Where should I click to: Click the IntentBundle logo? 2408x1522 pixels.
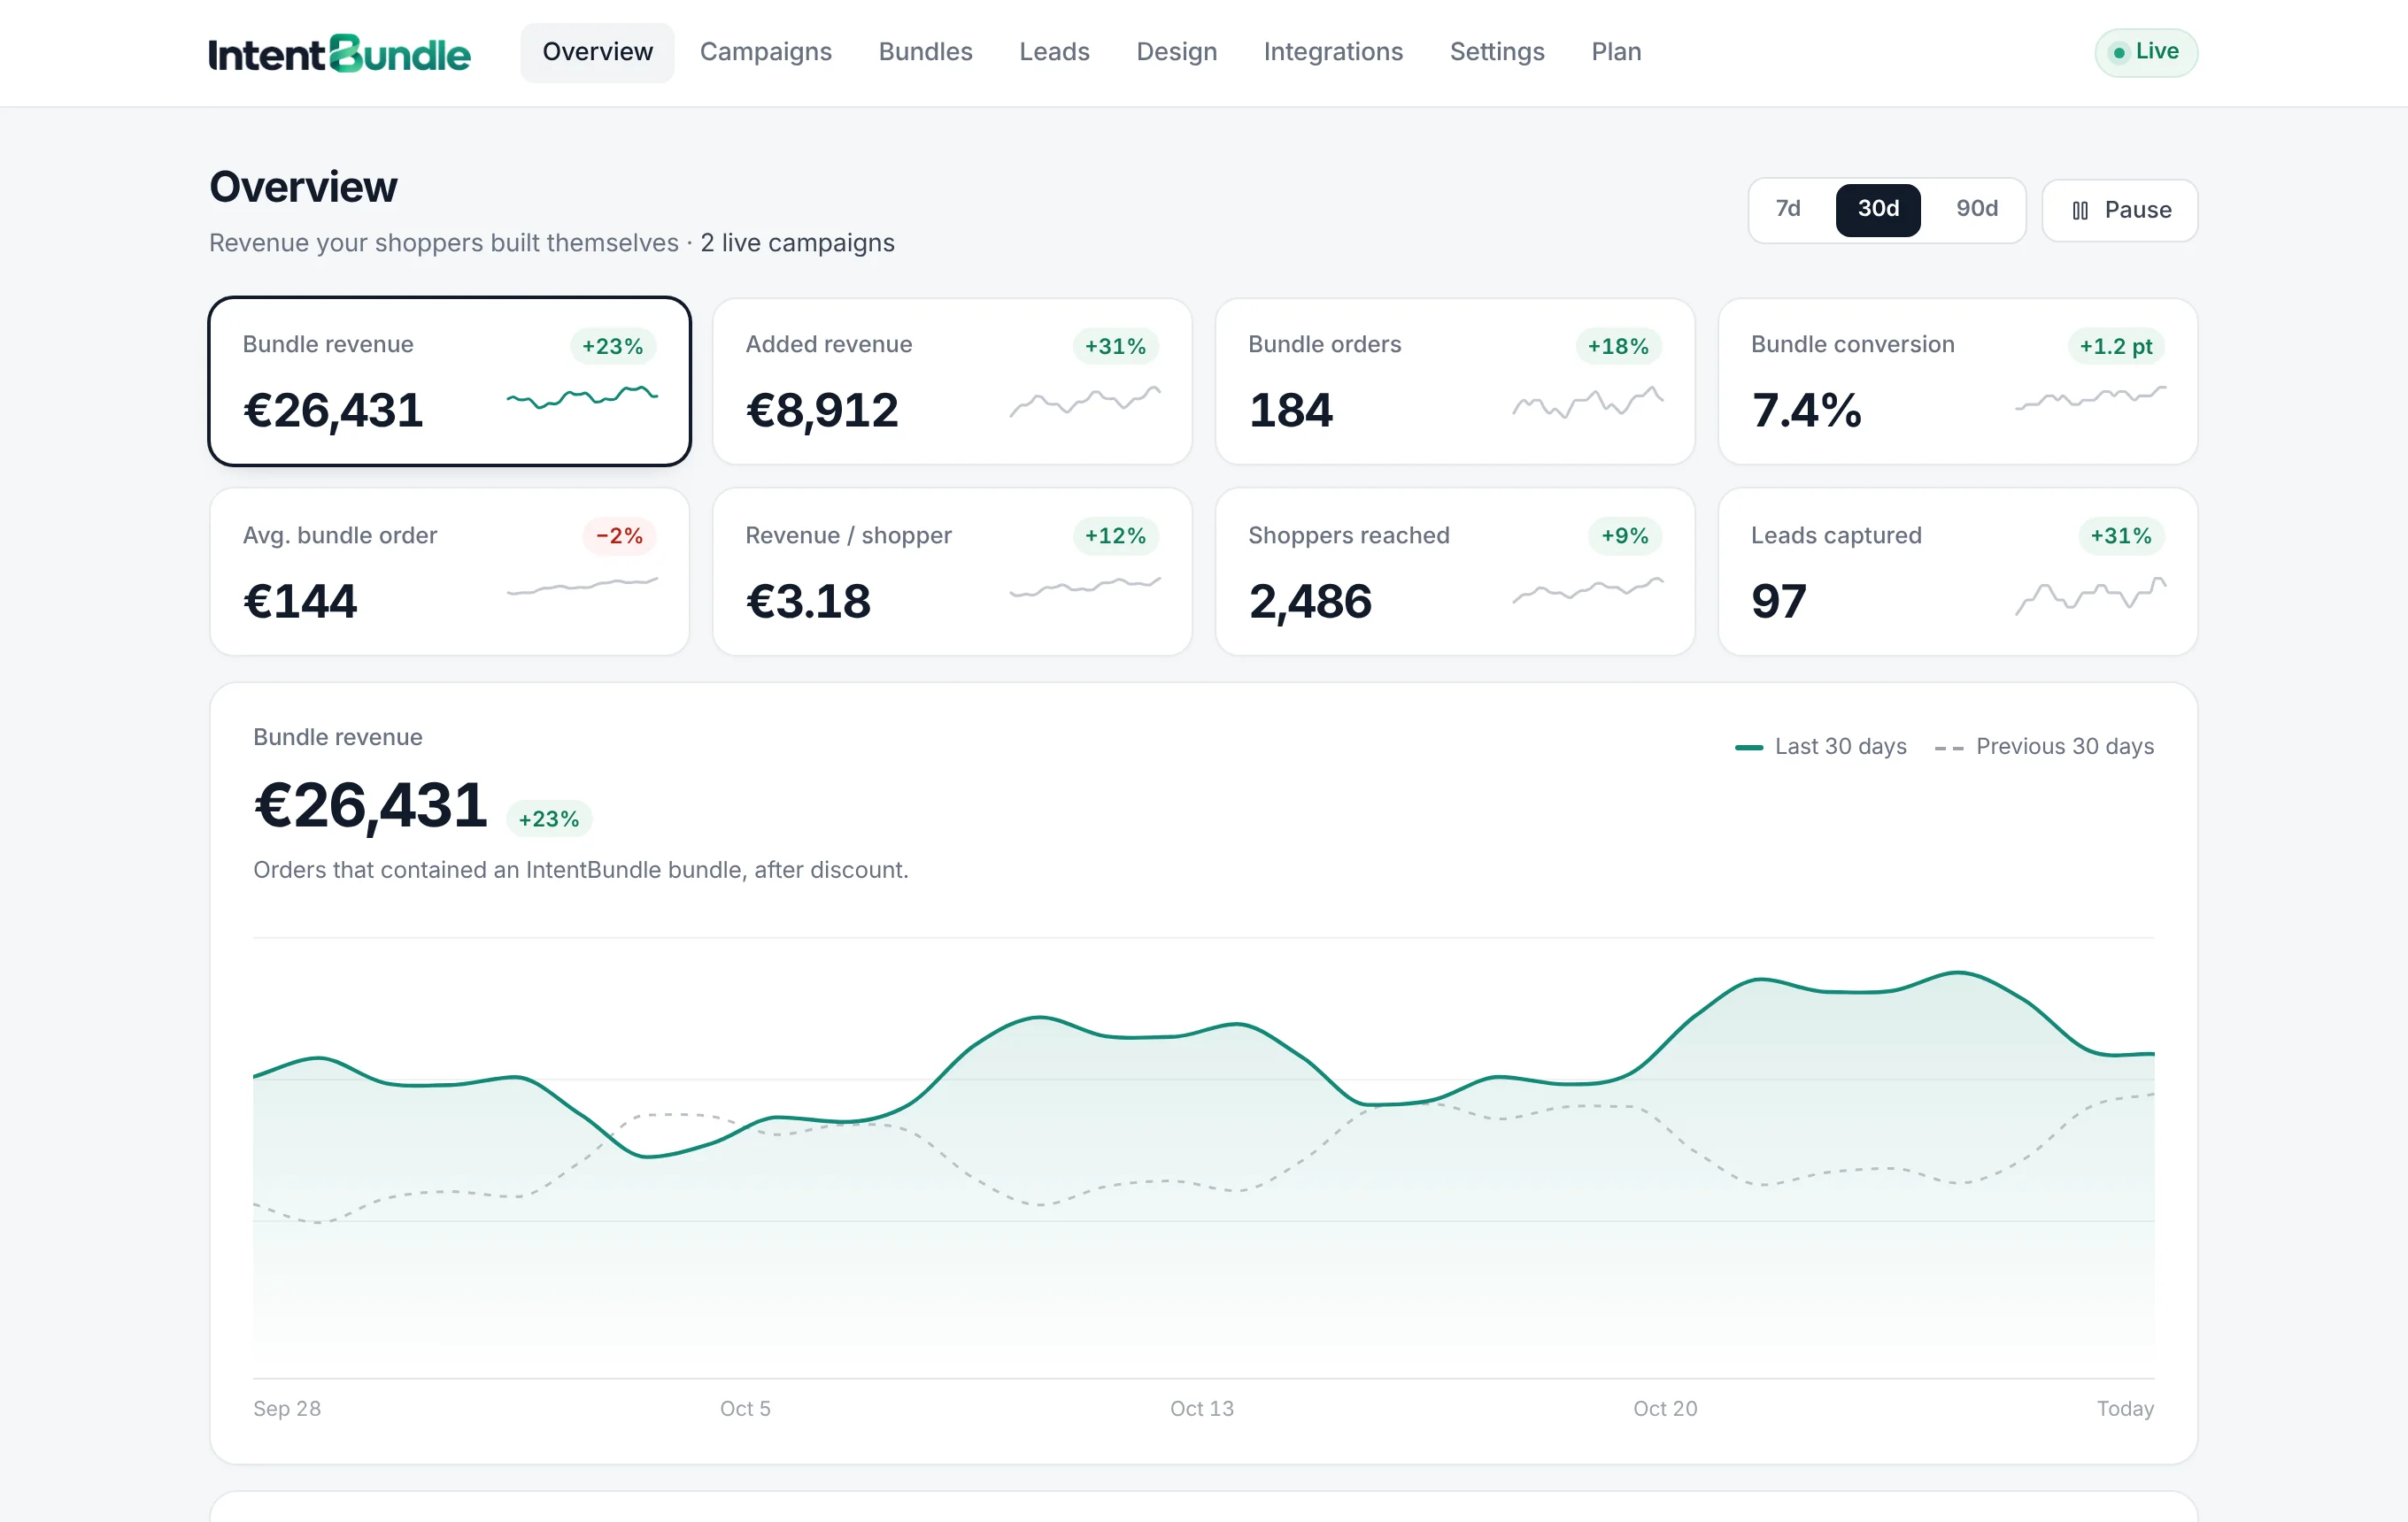click(x=339, y=53)
